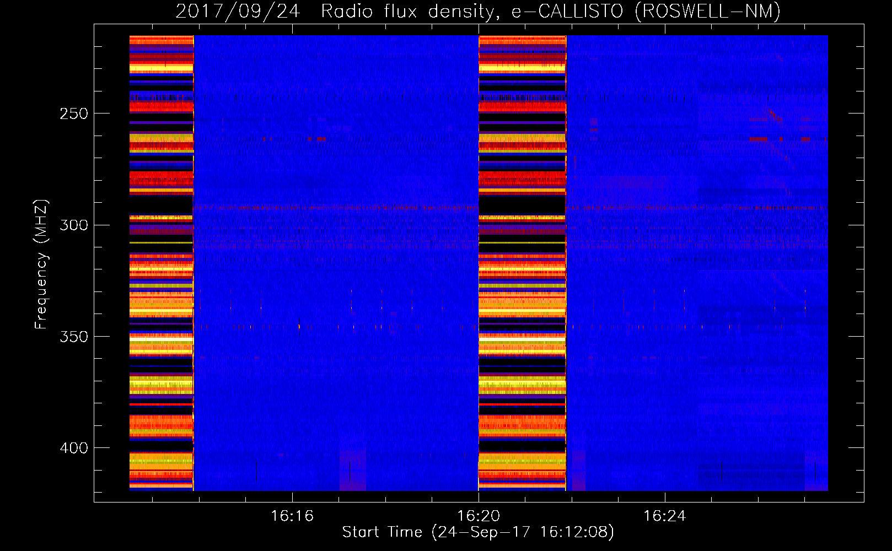892x551 pixels.
Task: Click the 350 frequency tick label
Action: 74,336
